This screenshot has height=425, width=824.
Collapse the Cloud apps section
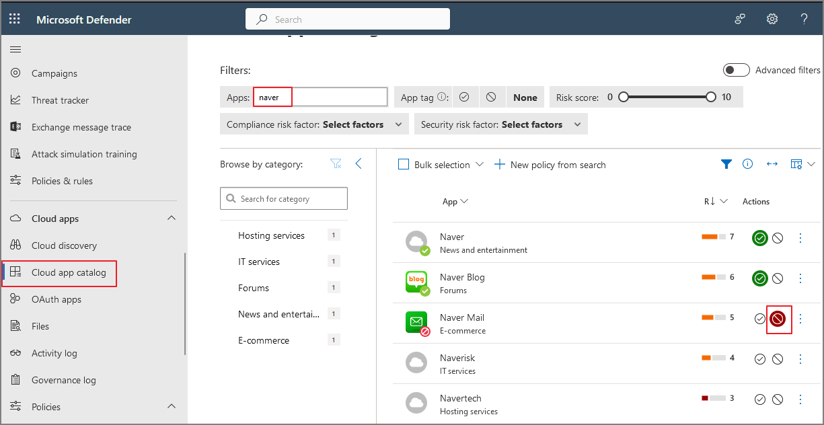point(171,219)
